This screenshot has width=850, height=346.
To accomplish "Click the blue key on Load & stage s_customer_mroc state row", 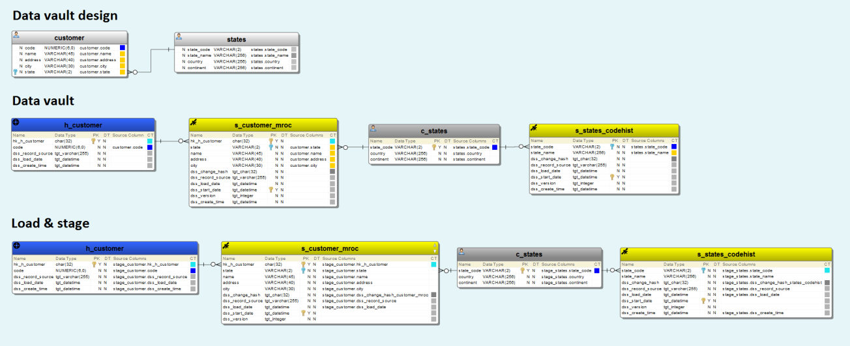I will [303, 270].
